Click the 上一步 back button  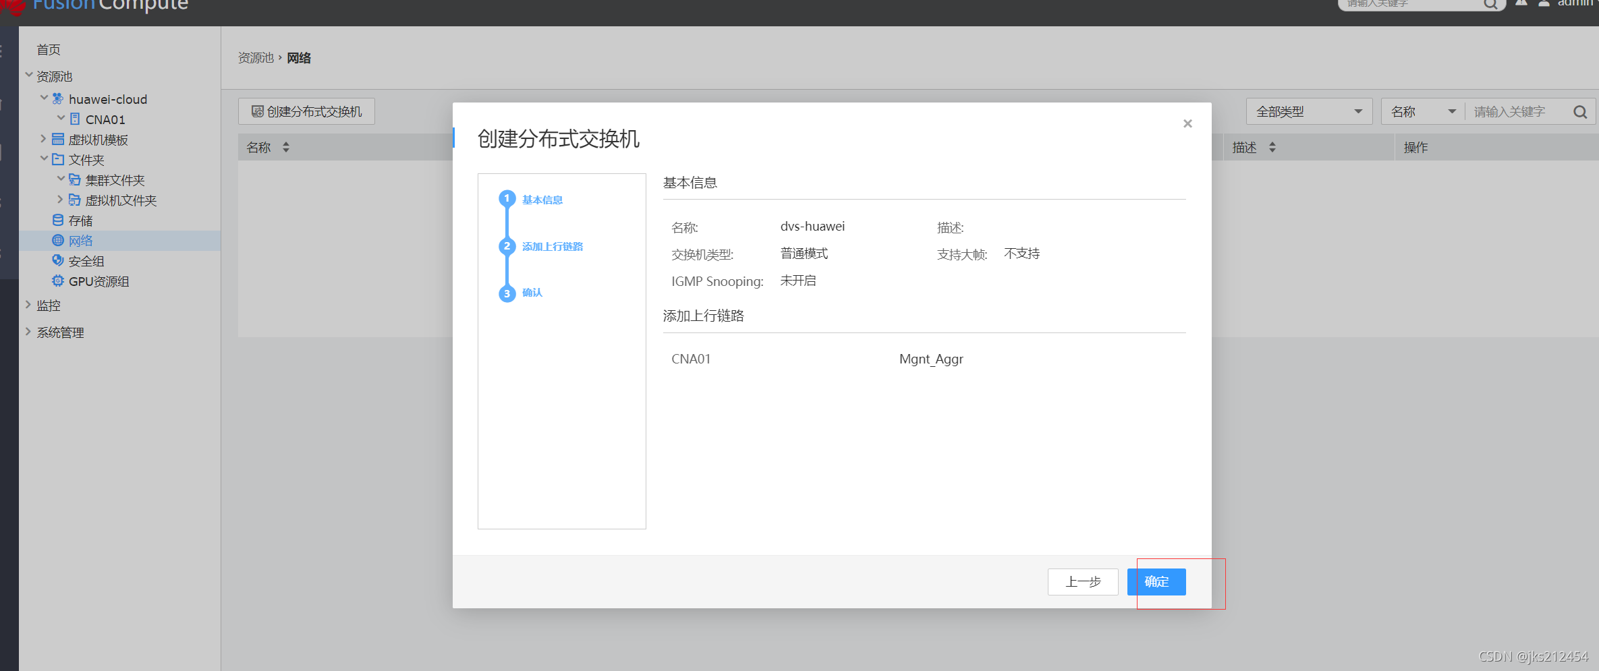pos(1082,581)
